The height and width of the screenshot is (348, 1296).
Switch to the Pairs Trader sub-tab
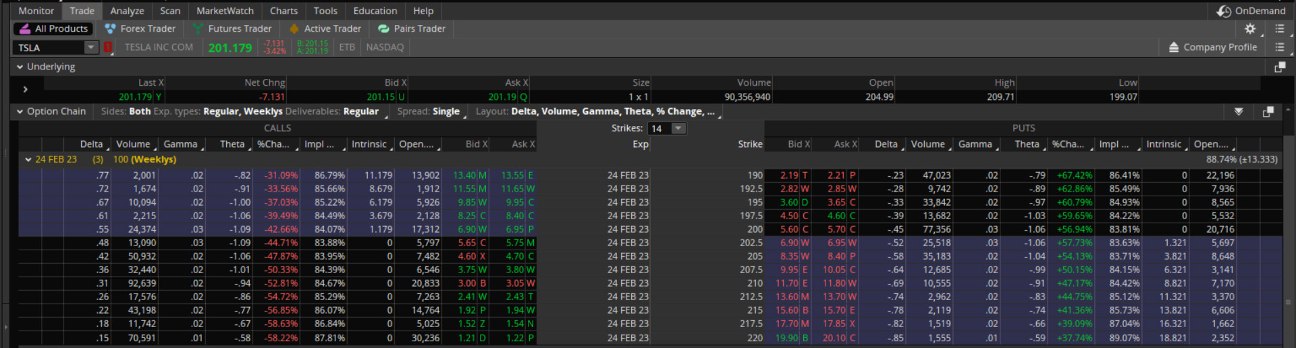coord(412,29)
